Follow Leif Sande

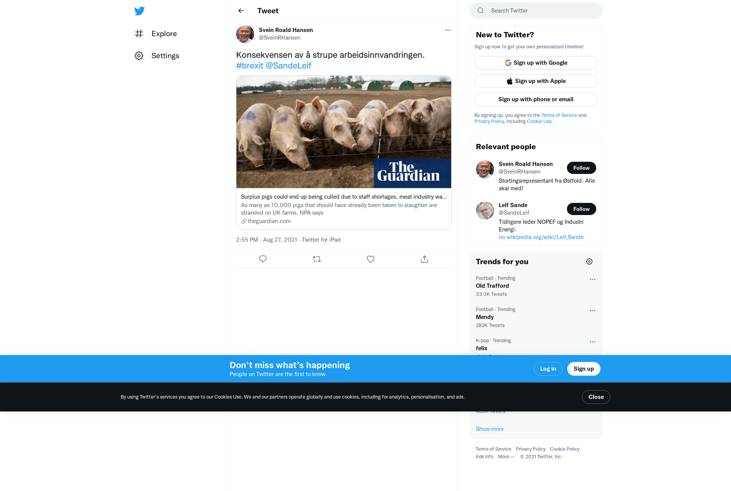click(581, 209)
